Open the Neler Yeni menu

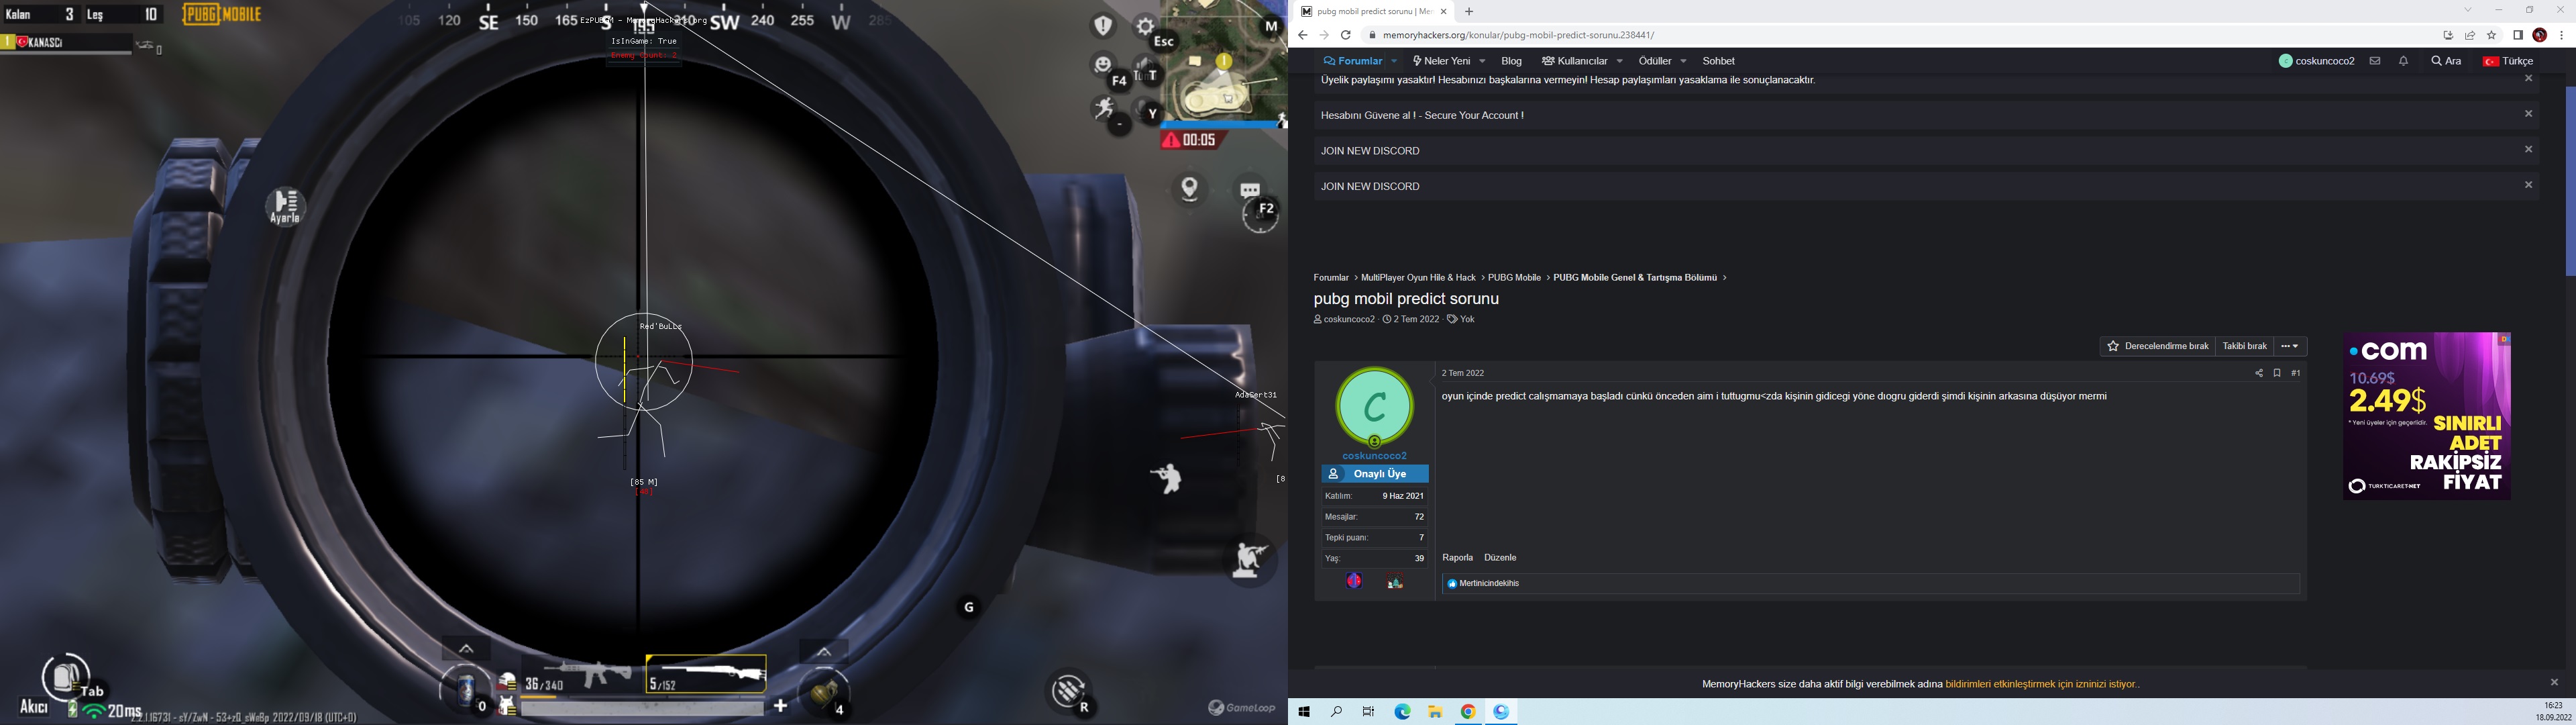[1441, 61]
